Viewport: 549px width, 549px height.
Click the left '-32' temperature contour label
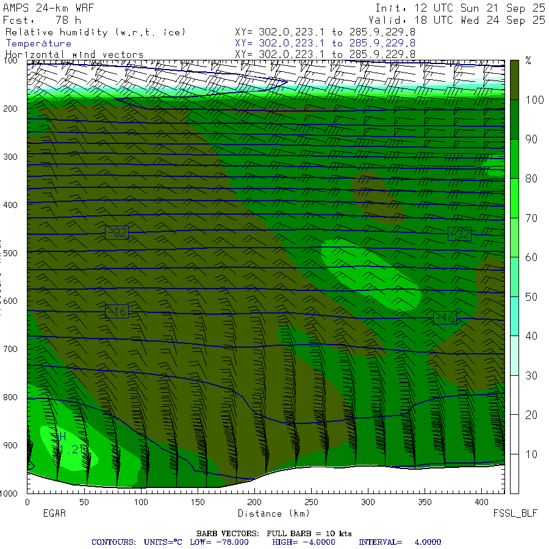point(117,232)
